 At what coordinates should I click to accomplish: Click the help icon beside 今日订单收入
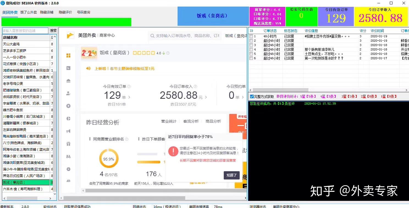pos(195,86)
